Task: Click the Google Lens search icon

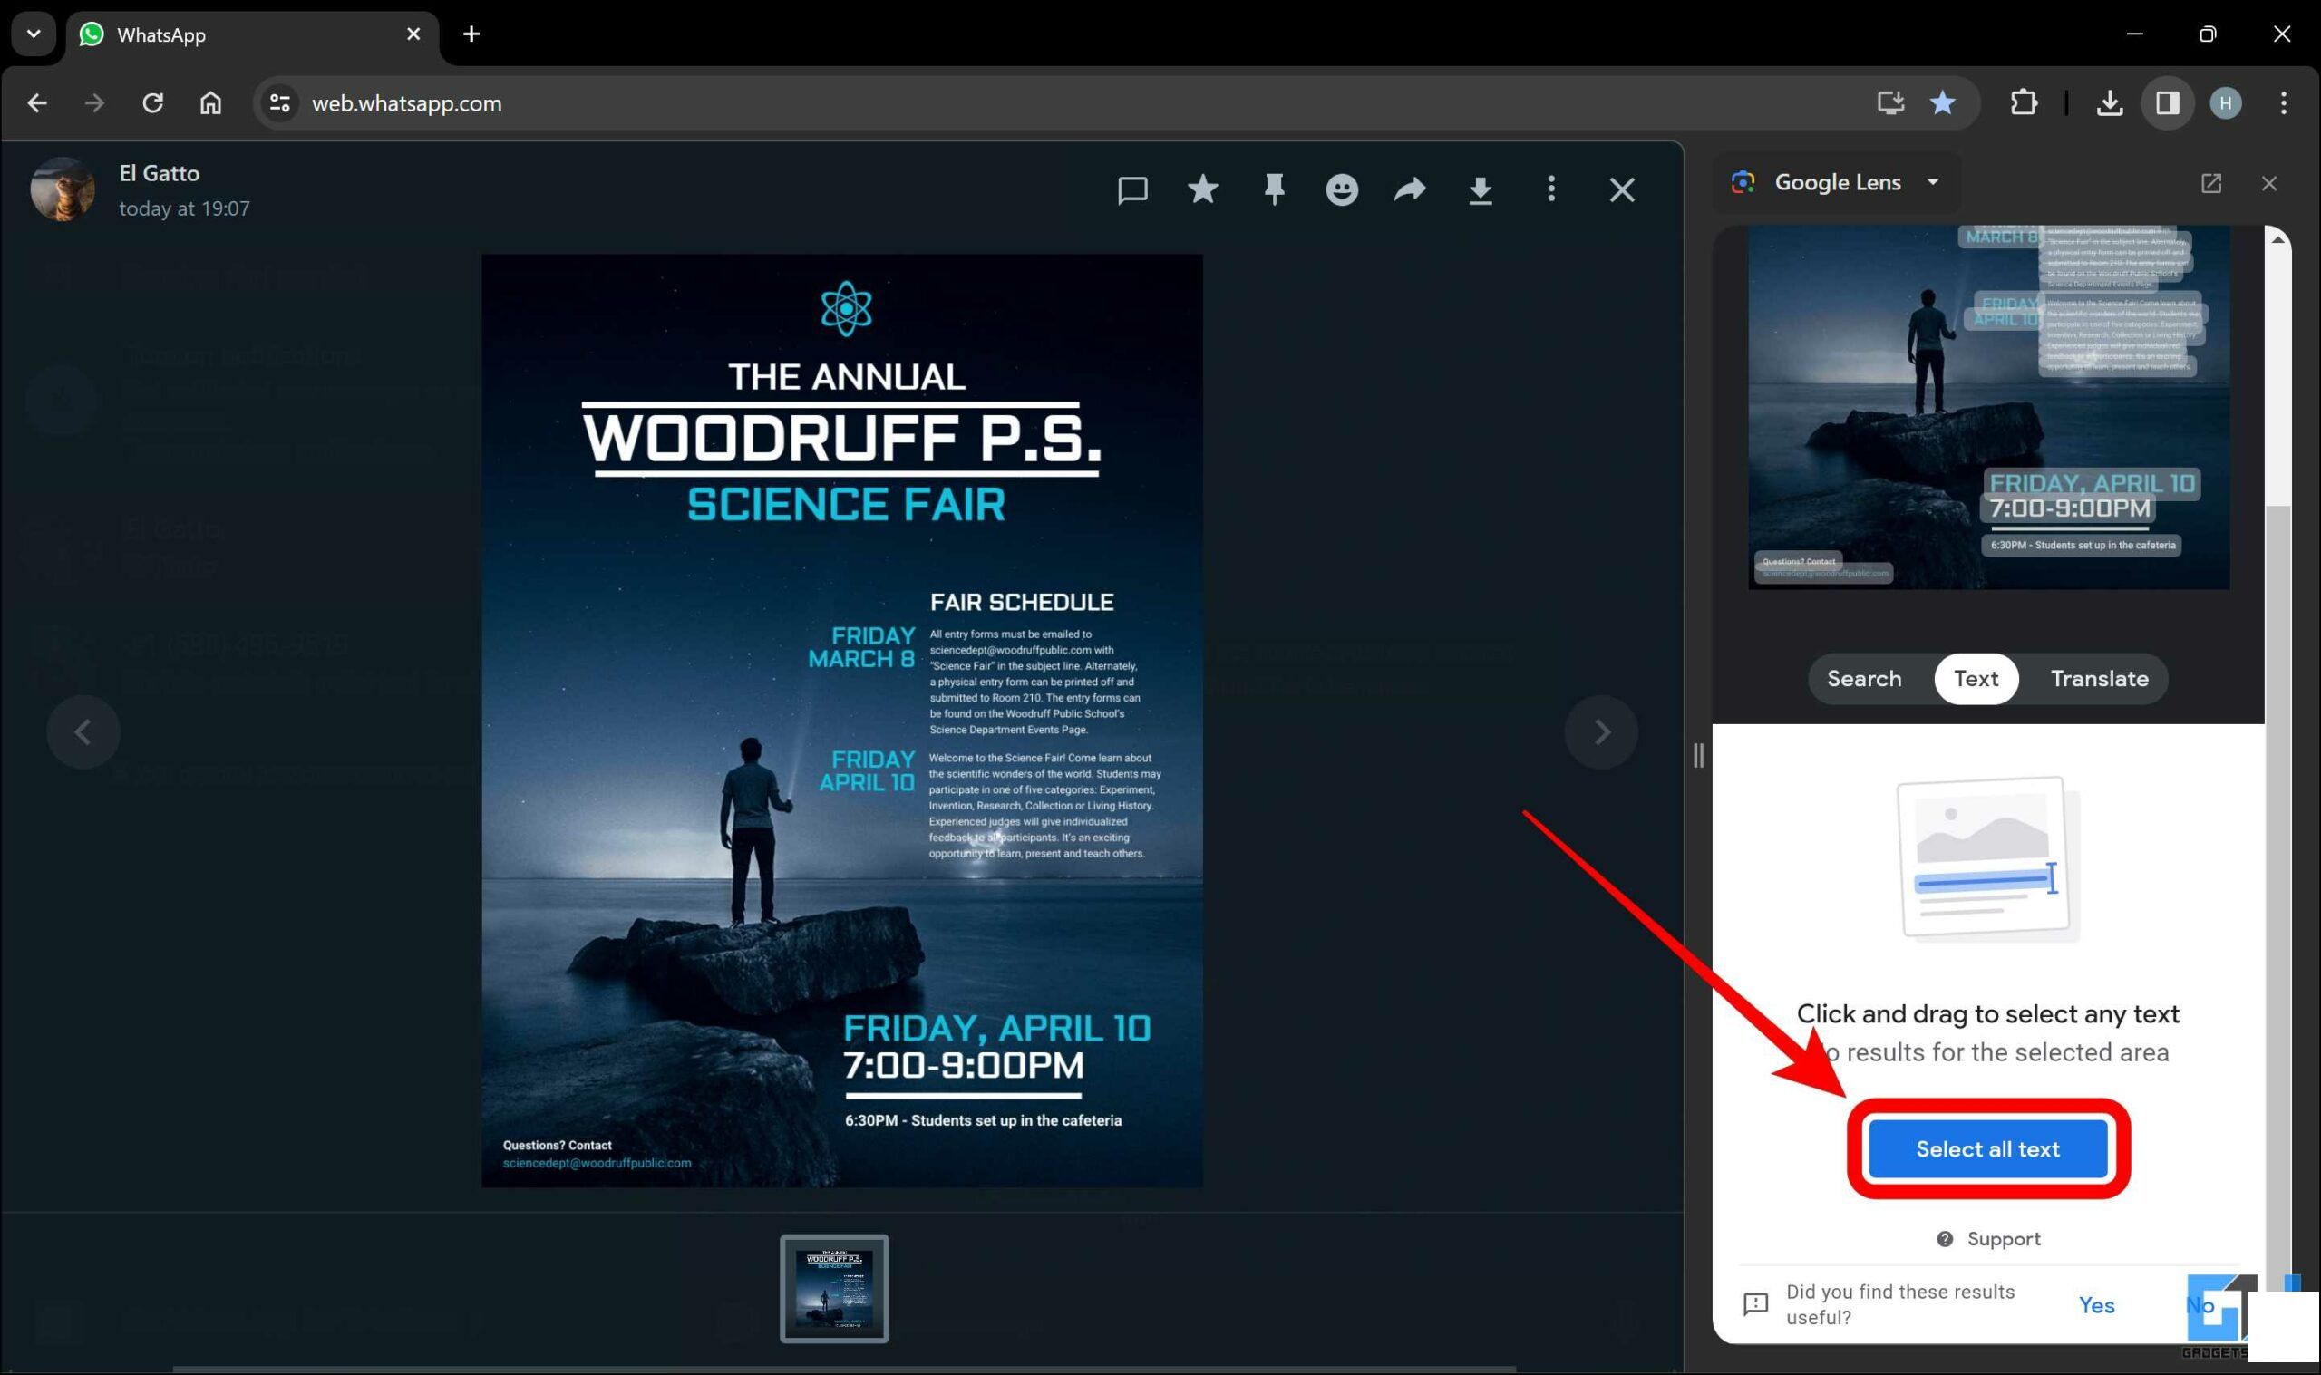Action: click(1746, 181)
